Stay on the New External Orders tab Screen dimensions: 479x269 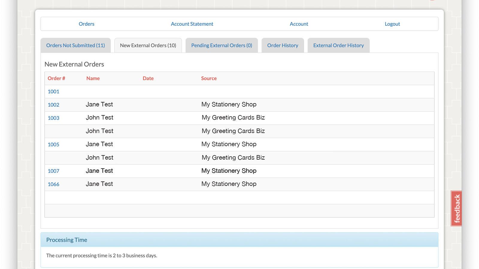point(148,45)
